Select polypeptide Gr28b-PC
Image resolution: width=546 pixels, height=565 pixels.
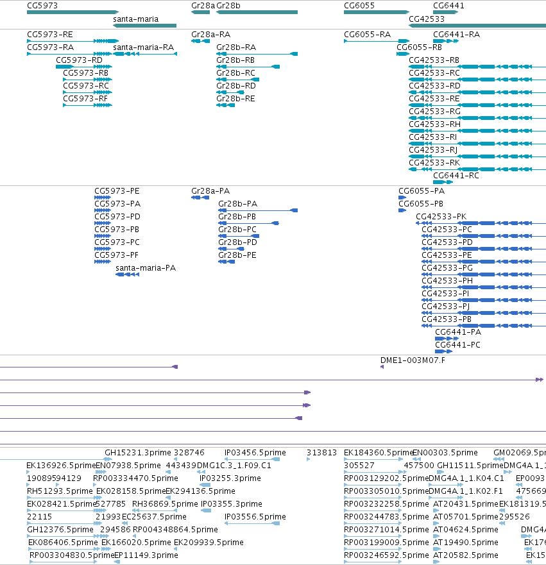pos(239,236)
